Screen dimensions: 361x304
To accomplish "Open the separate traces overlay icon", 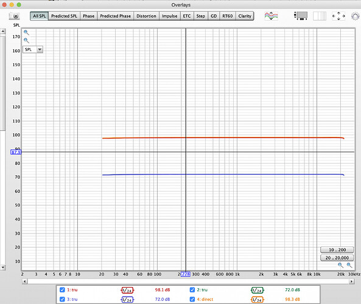I will click(x=271, y=16).
